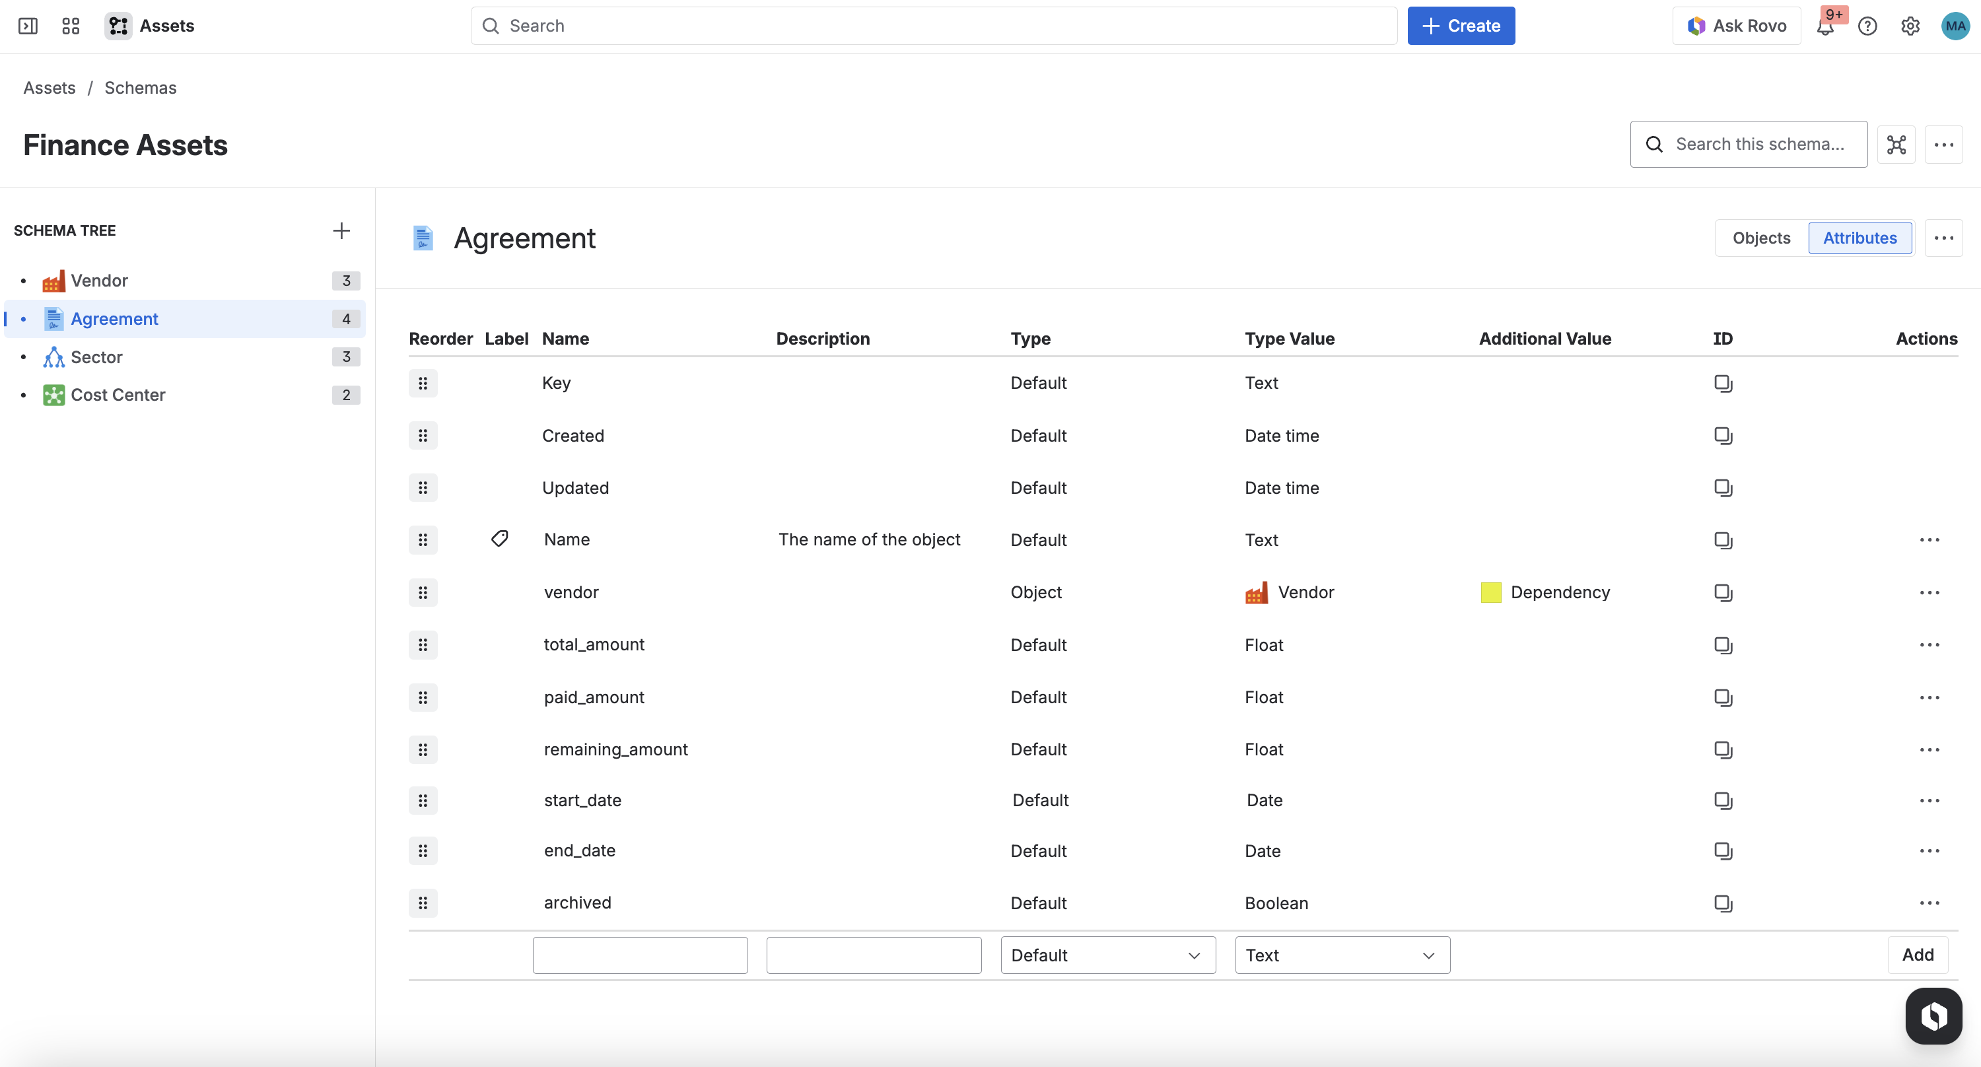Click the Add attribute button

coord(1918,955)
